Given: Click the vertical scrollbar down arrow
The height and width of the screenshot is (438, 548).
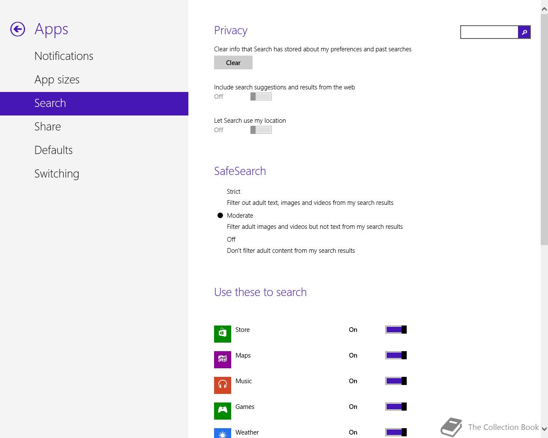Looking at the screenshot, I should point(544,429).
